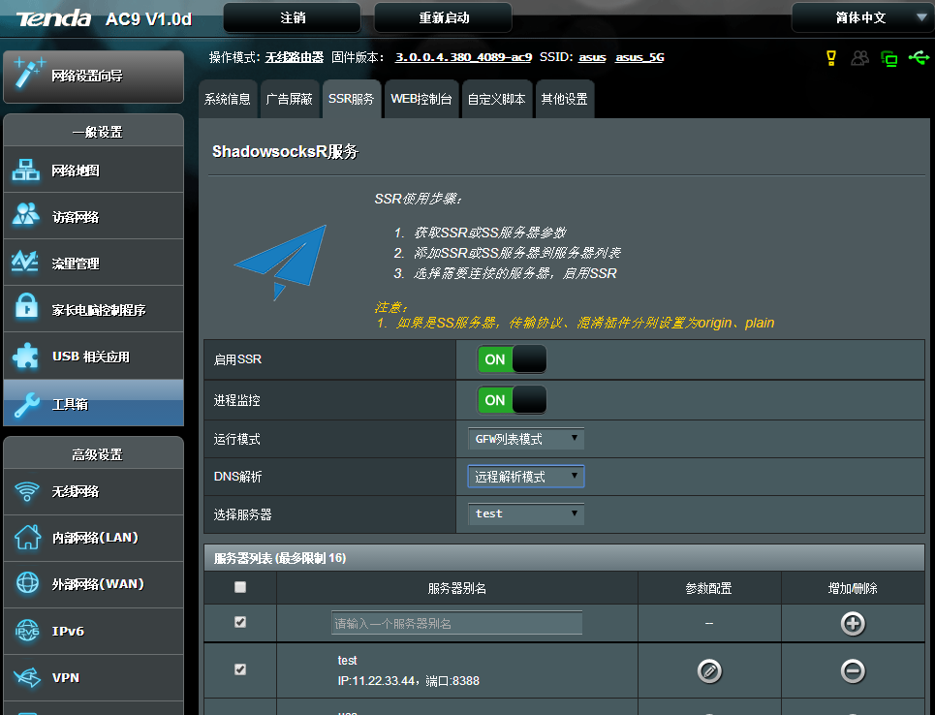Click the 服务器列表 (最多限制 16) heading
The height and width of the screenshot is (715, 935).
(x=280, y=558)
